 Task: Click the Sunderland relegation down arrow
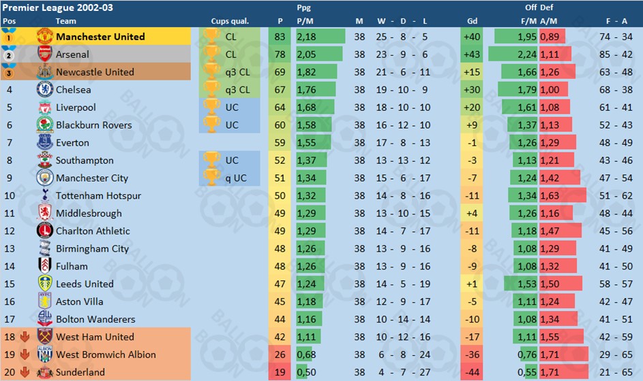pyautogui.click(x=25, y=372)
